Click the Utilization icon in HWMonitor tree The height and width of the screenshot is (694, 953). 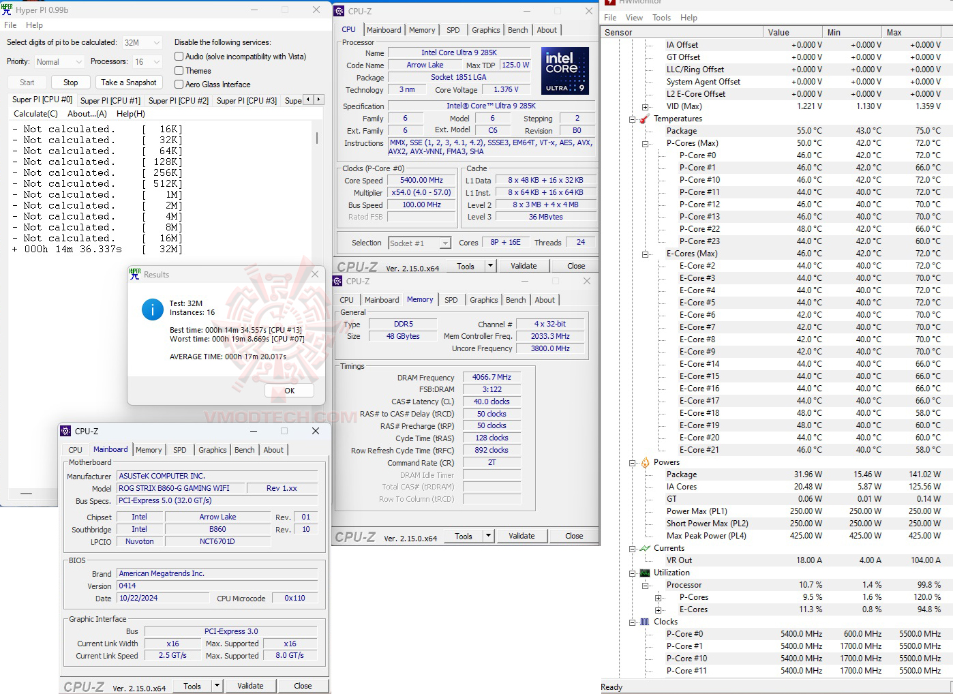(x=644, y=573)
